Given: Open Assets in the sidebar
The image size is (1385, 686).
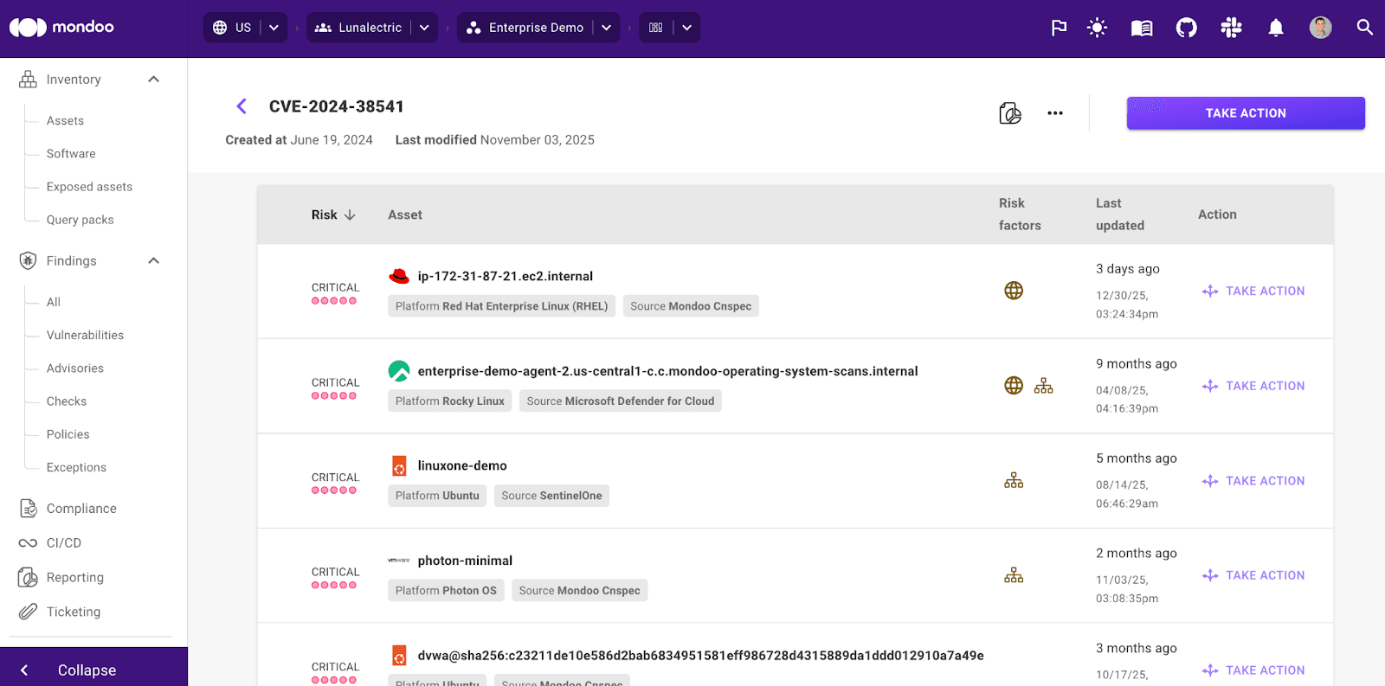Looking at the screenshot, I should 65,121.
